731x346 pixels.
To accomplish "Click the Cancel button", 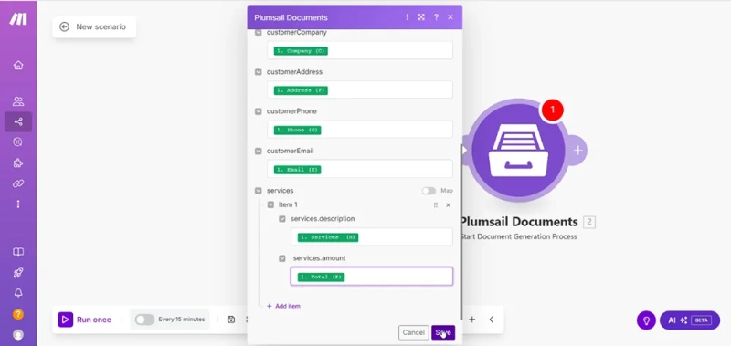I will [x=414, y=332].
